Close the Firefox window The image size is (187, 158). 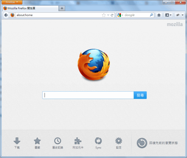pos(180,2)
